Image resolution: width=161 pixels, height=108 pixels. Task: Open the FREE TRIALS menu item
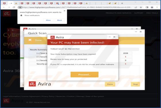coord(152,13)
